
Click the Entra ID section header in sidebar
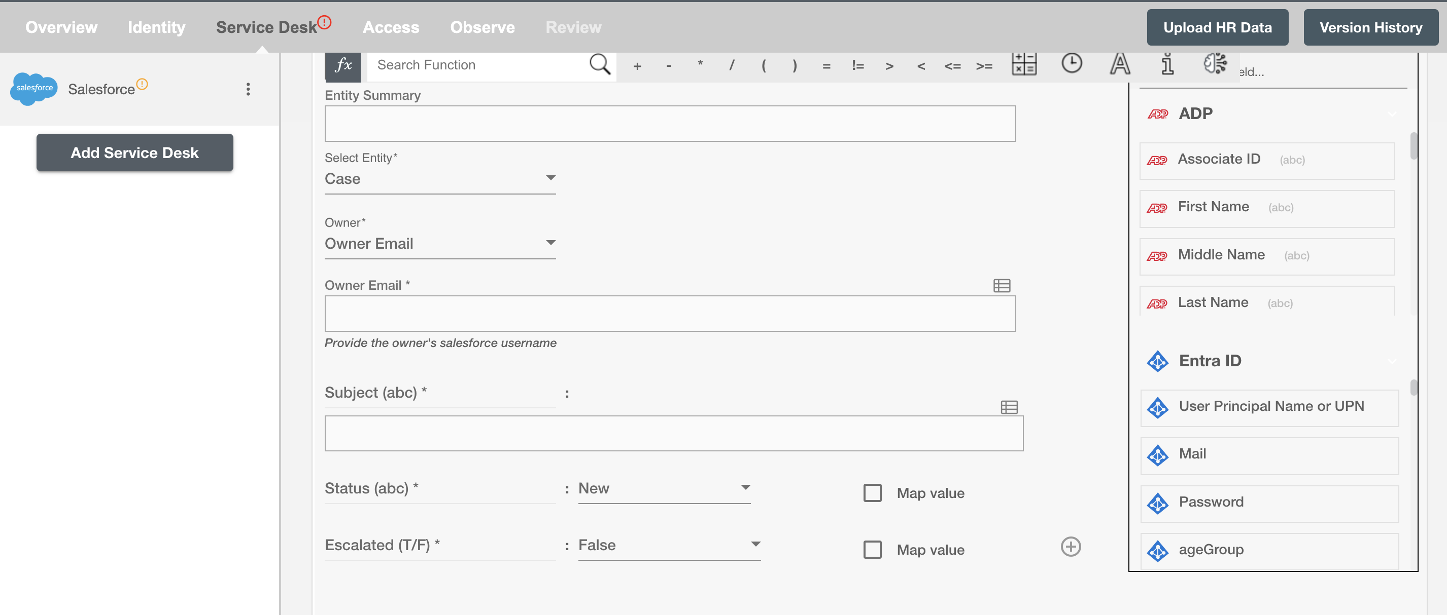(x=1211, y=359)
